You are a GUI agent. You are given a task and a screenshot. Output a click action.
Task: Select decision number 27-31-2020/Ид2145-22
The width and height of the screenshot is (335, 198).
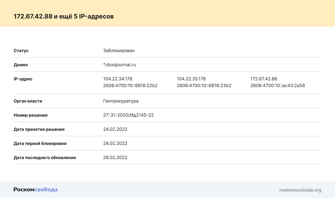pos(128,115)
